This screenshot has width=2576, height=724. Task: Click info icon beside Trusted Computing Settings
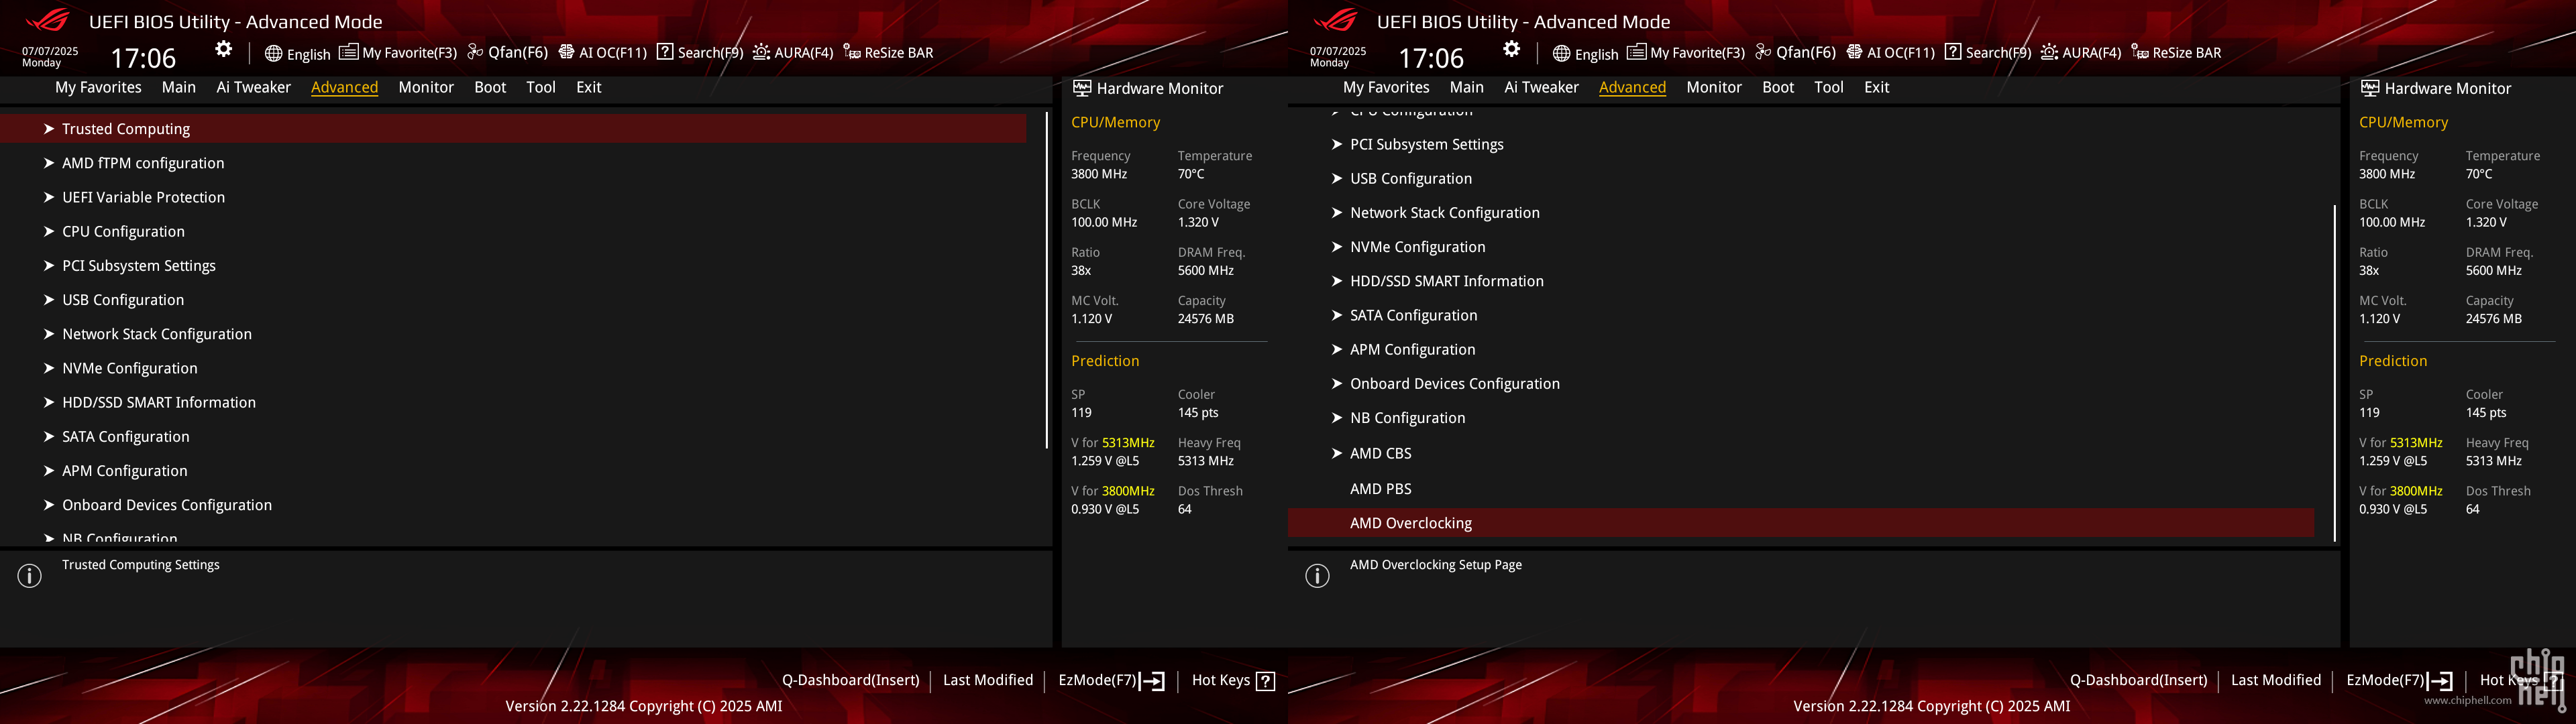(x=30, y=576)
